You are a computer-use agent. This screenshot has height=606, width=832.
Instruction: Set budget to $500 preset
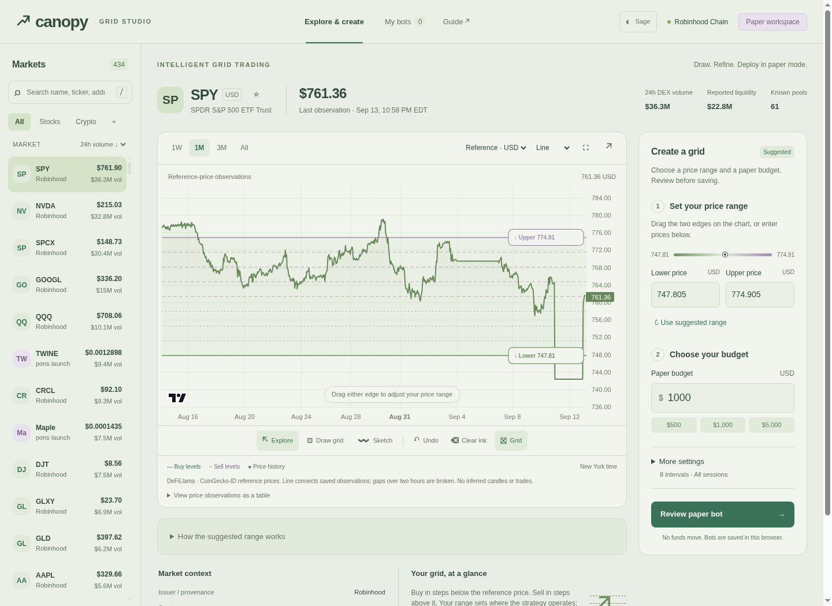tap(674, 425)
